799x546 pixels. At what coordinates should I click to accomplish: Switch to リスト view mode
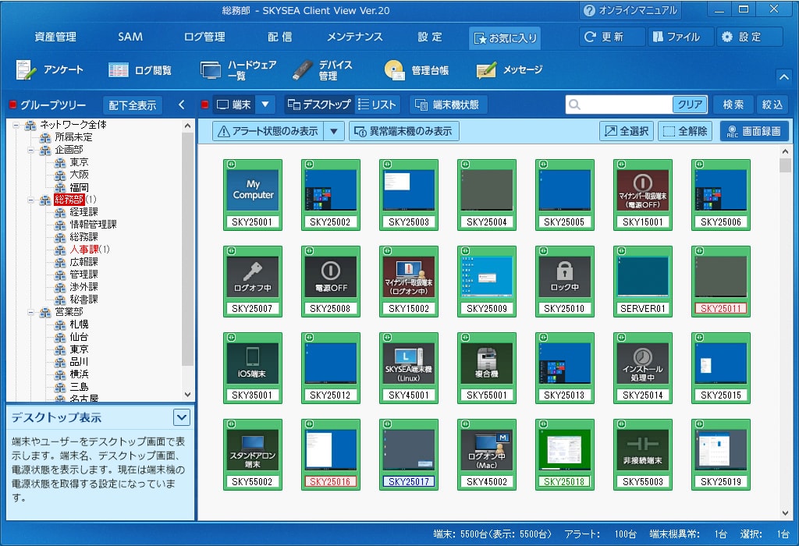[x=377, y=105]
